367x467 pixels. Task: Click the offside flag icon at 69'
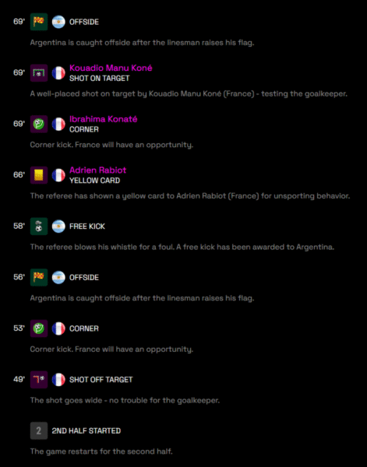(39, 22)
